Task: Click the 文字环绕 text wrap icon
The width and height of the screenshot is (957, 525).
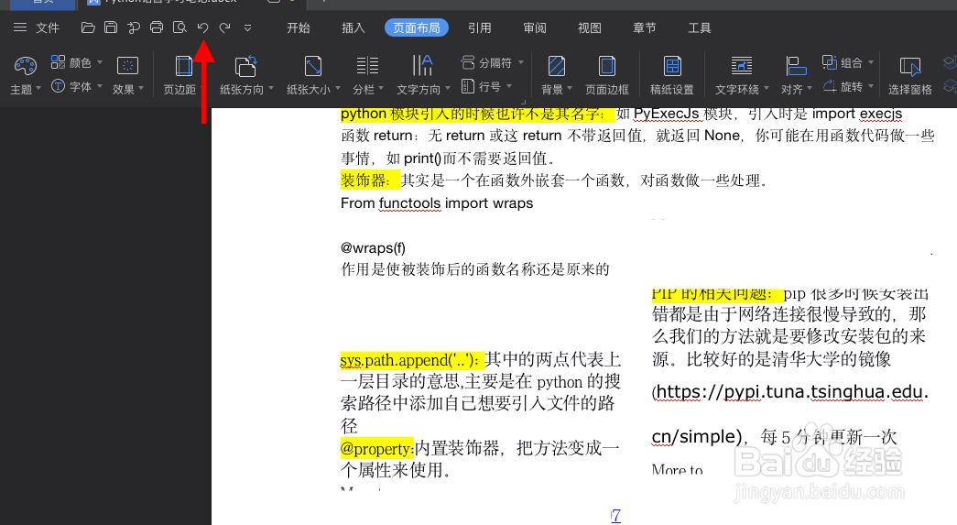Action: [742, 66]
